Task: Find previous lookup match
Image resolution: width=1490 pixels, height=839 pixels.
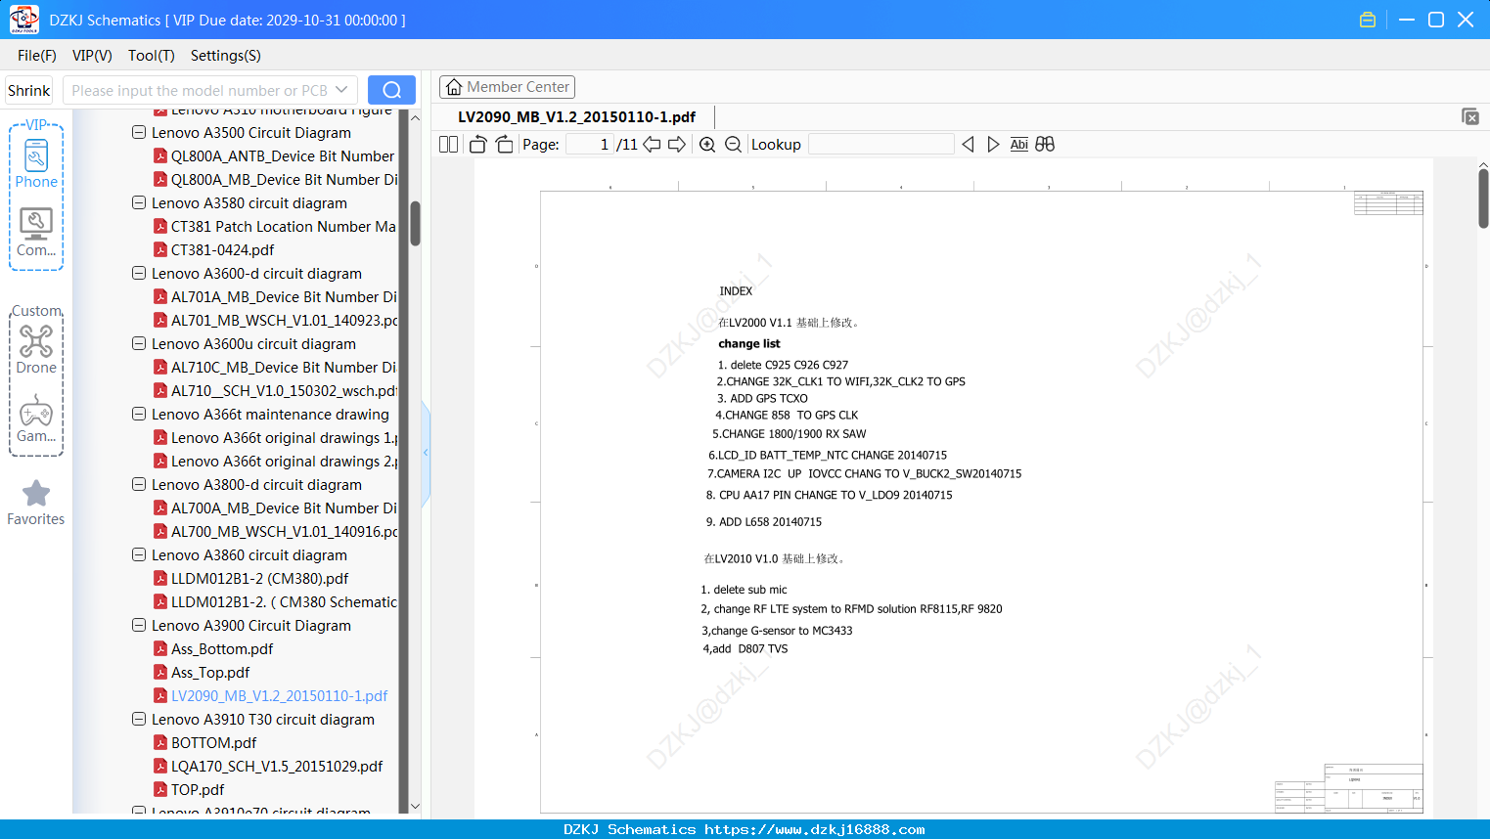Action: pos(968,145)
